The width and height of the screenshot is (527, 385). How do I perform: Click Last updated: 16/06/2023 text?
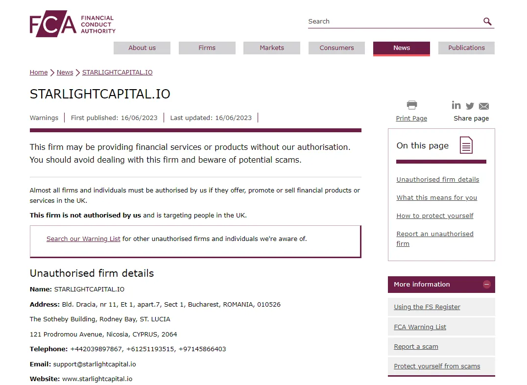(x=211, y=118)
